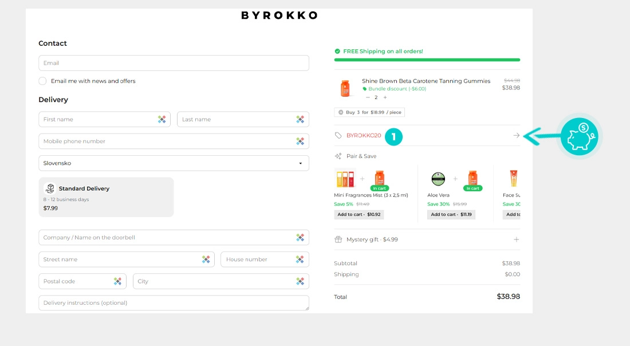Click the autofill icon in Mobile phone field
This screenshot has width=630, height=346.
coord(300,141)
